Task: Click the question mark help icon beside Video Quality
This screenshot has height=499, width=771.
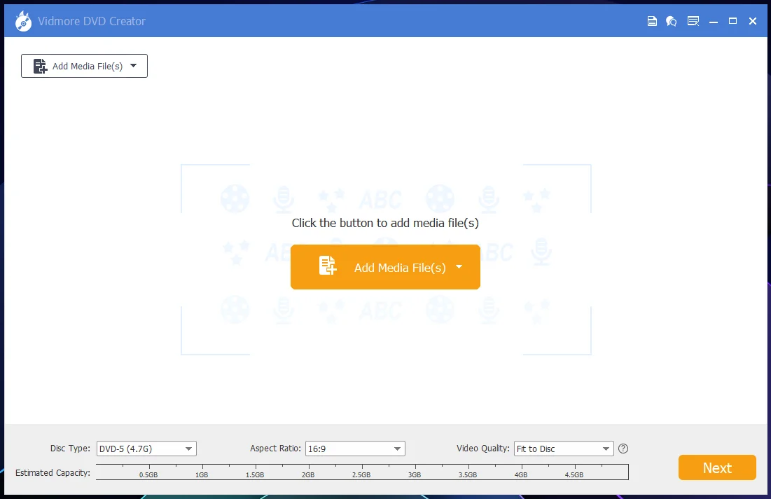Action: [623, 449]
